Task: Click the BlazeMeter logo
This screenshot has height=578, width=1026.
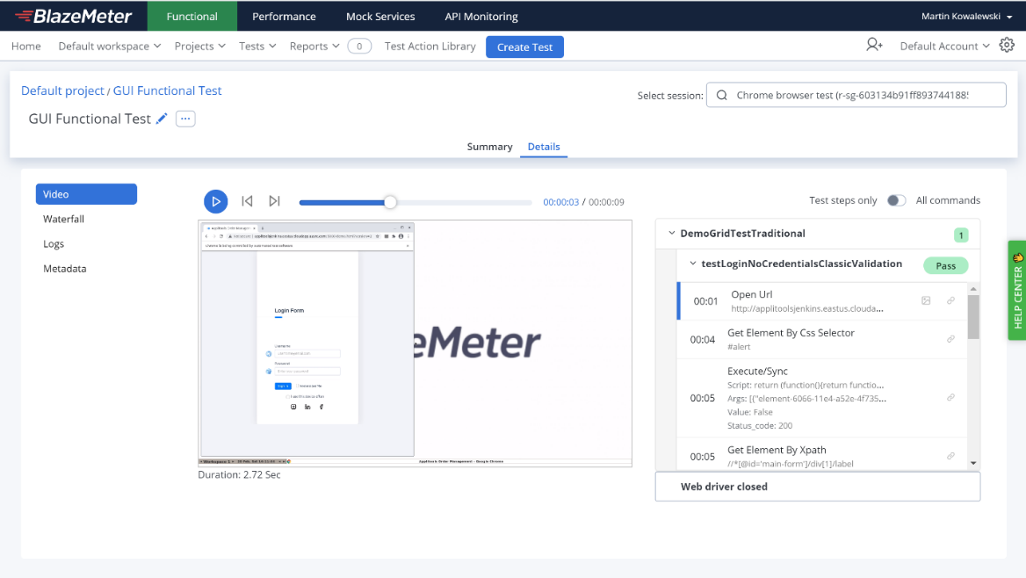Action: point(73,16)
